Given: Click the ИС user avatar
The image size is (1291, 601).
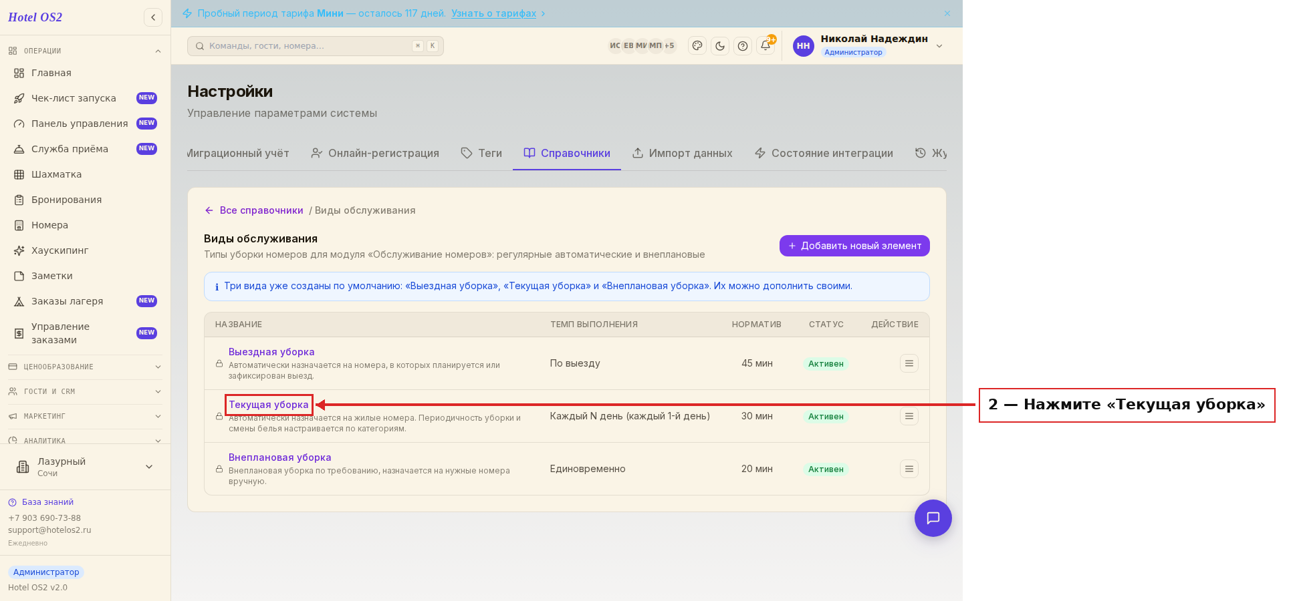Looking at the screenshot, I should pyautogui.click(x=614, y=46).
